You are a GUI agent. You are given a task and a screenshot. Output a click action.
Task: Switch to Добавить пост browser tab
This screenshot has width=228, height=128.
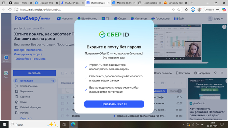[176, 3]
